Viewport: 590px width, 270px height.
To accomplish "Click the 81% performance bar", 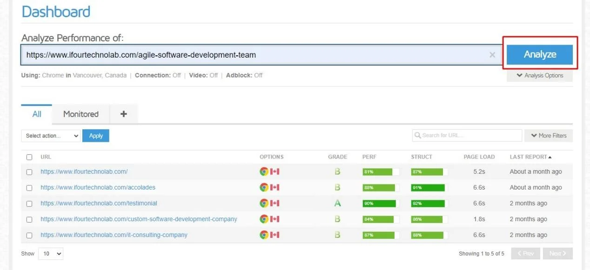I will 381,172.
